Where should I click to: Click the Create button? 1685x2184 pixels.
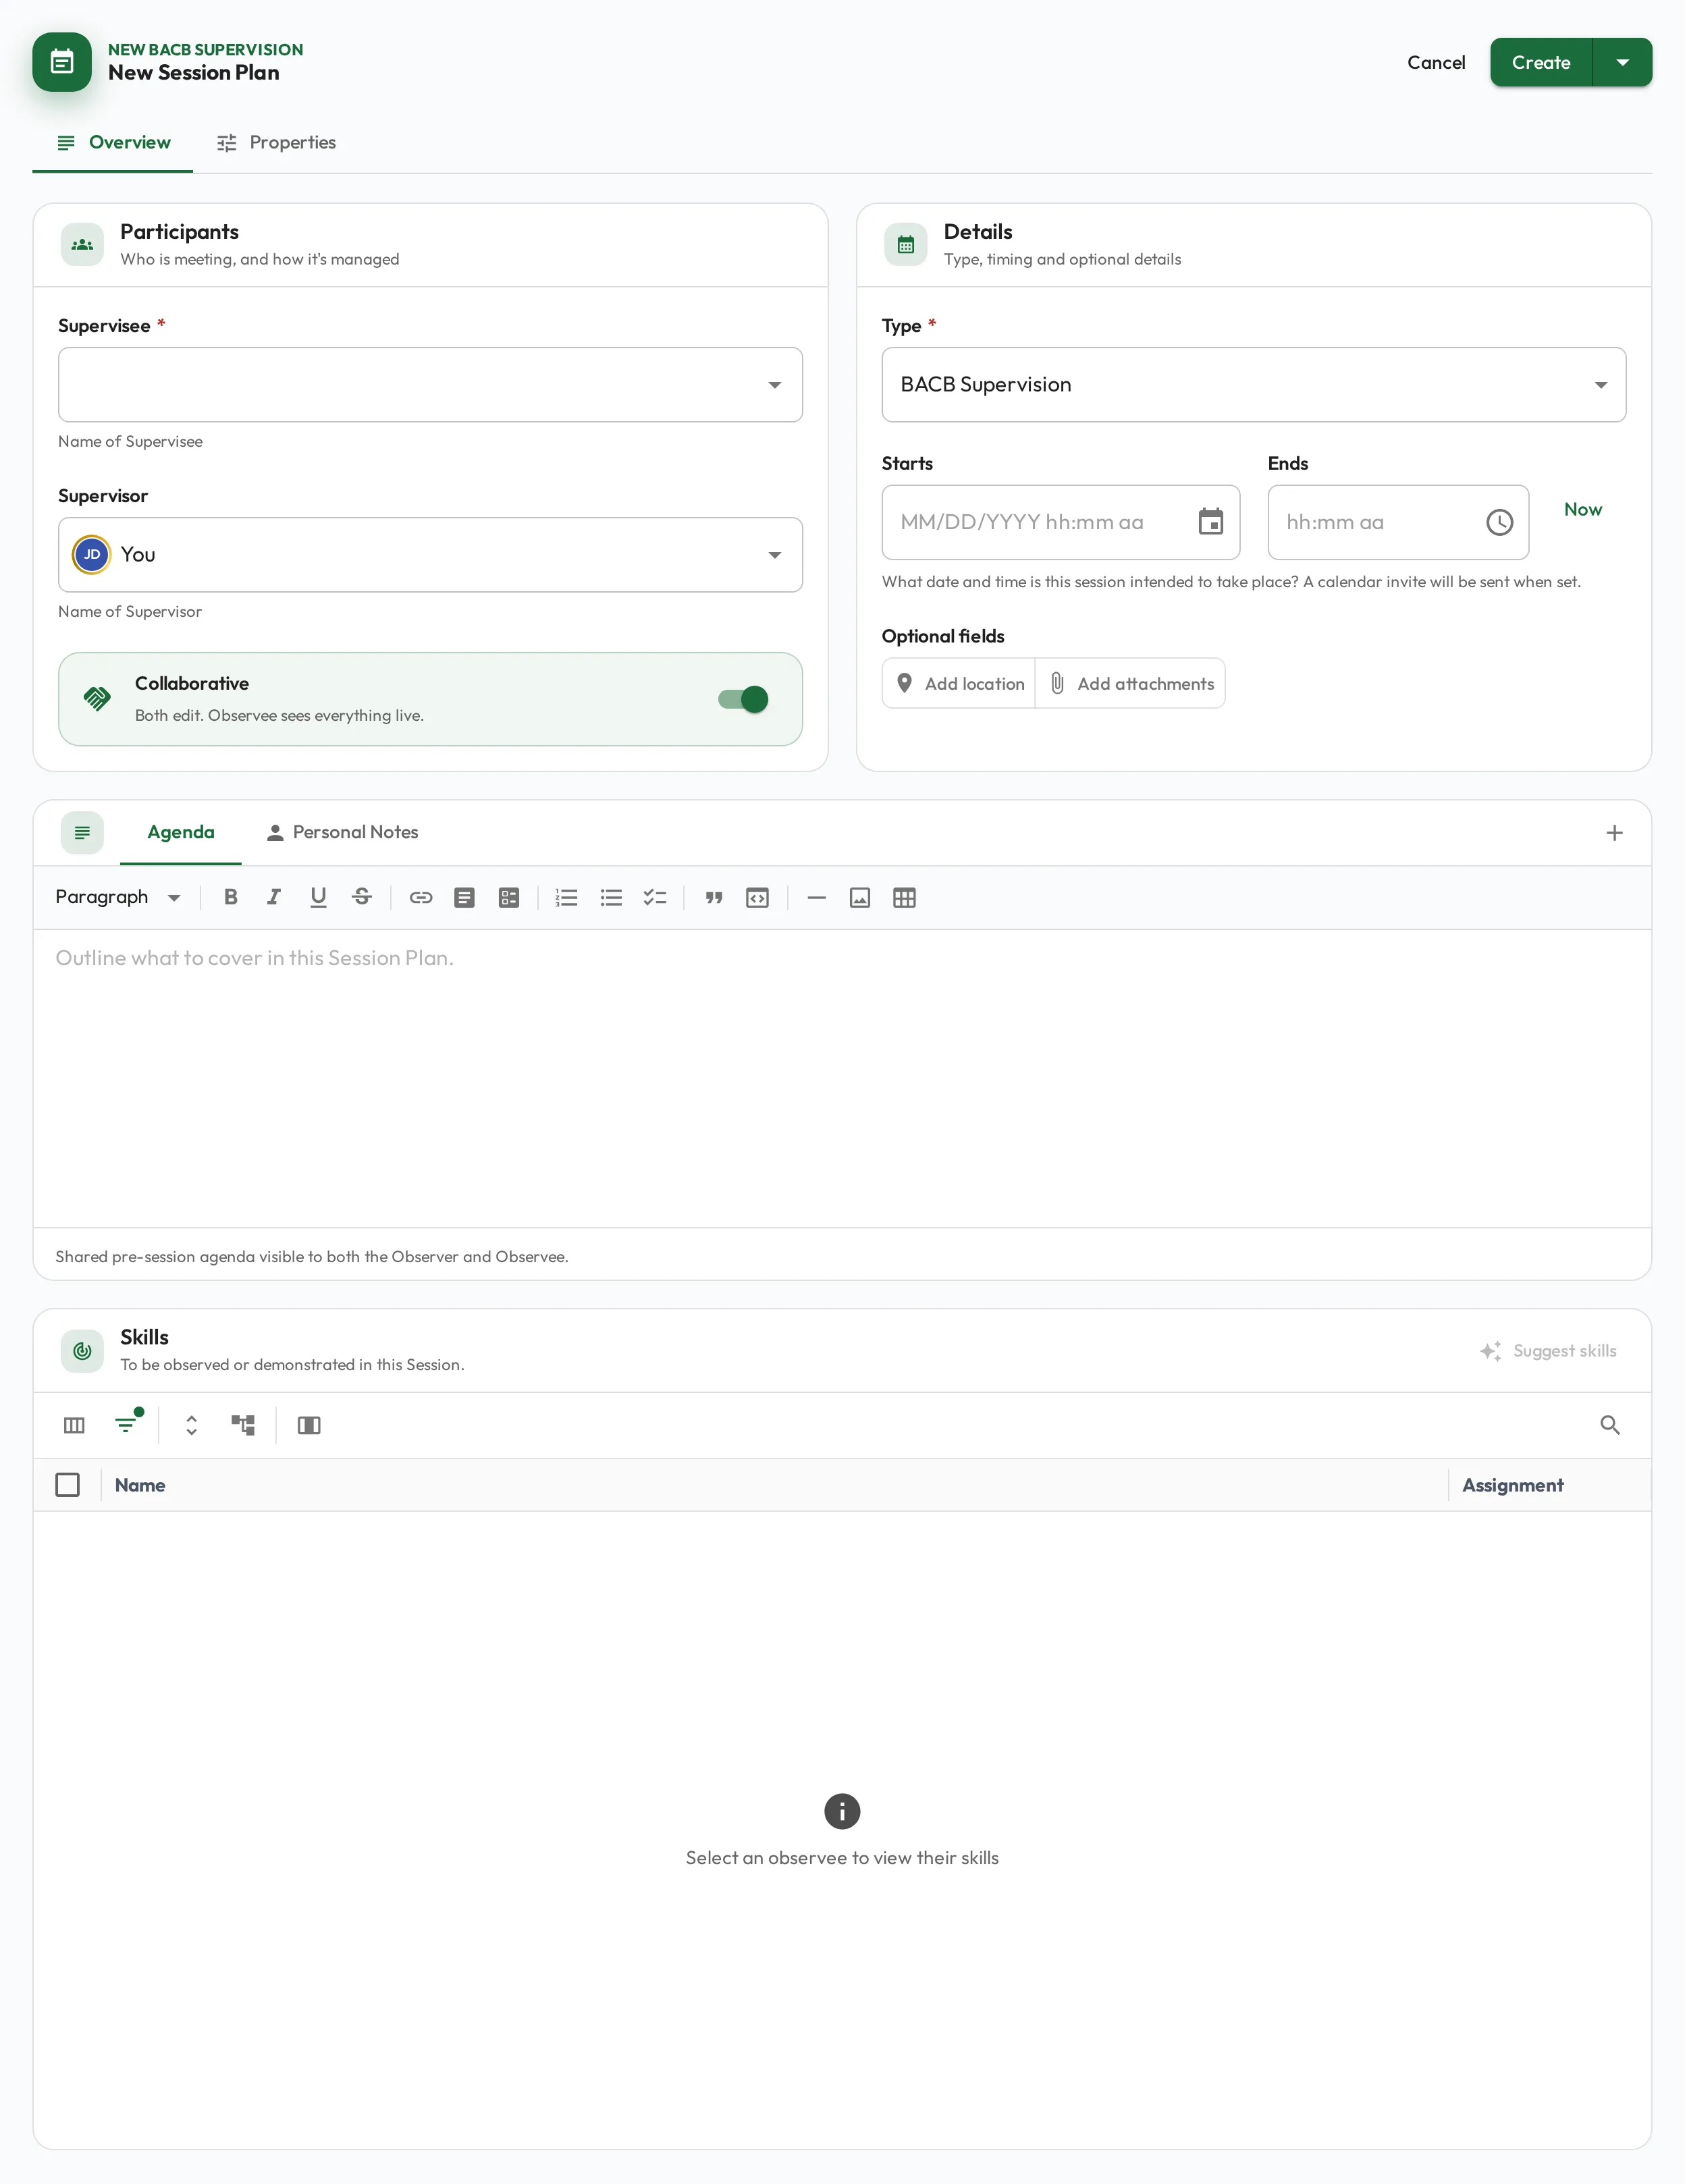[1541, 62]
